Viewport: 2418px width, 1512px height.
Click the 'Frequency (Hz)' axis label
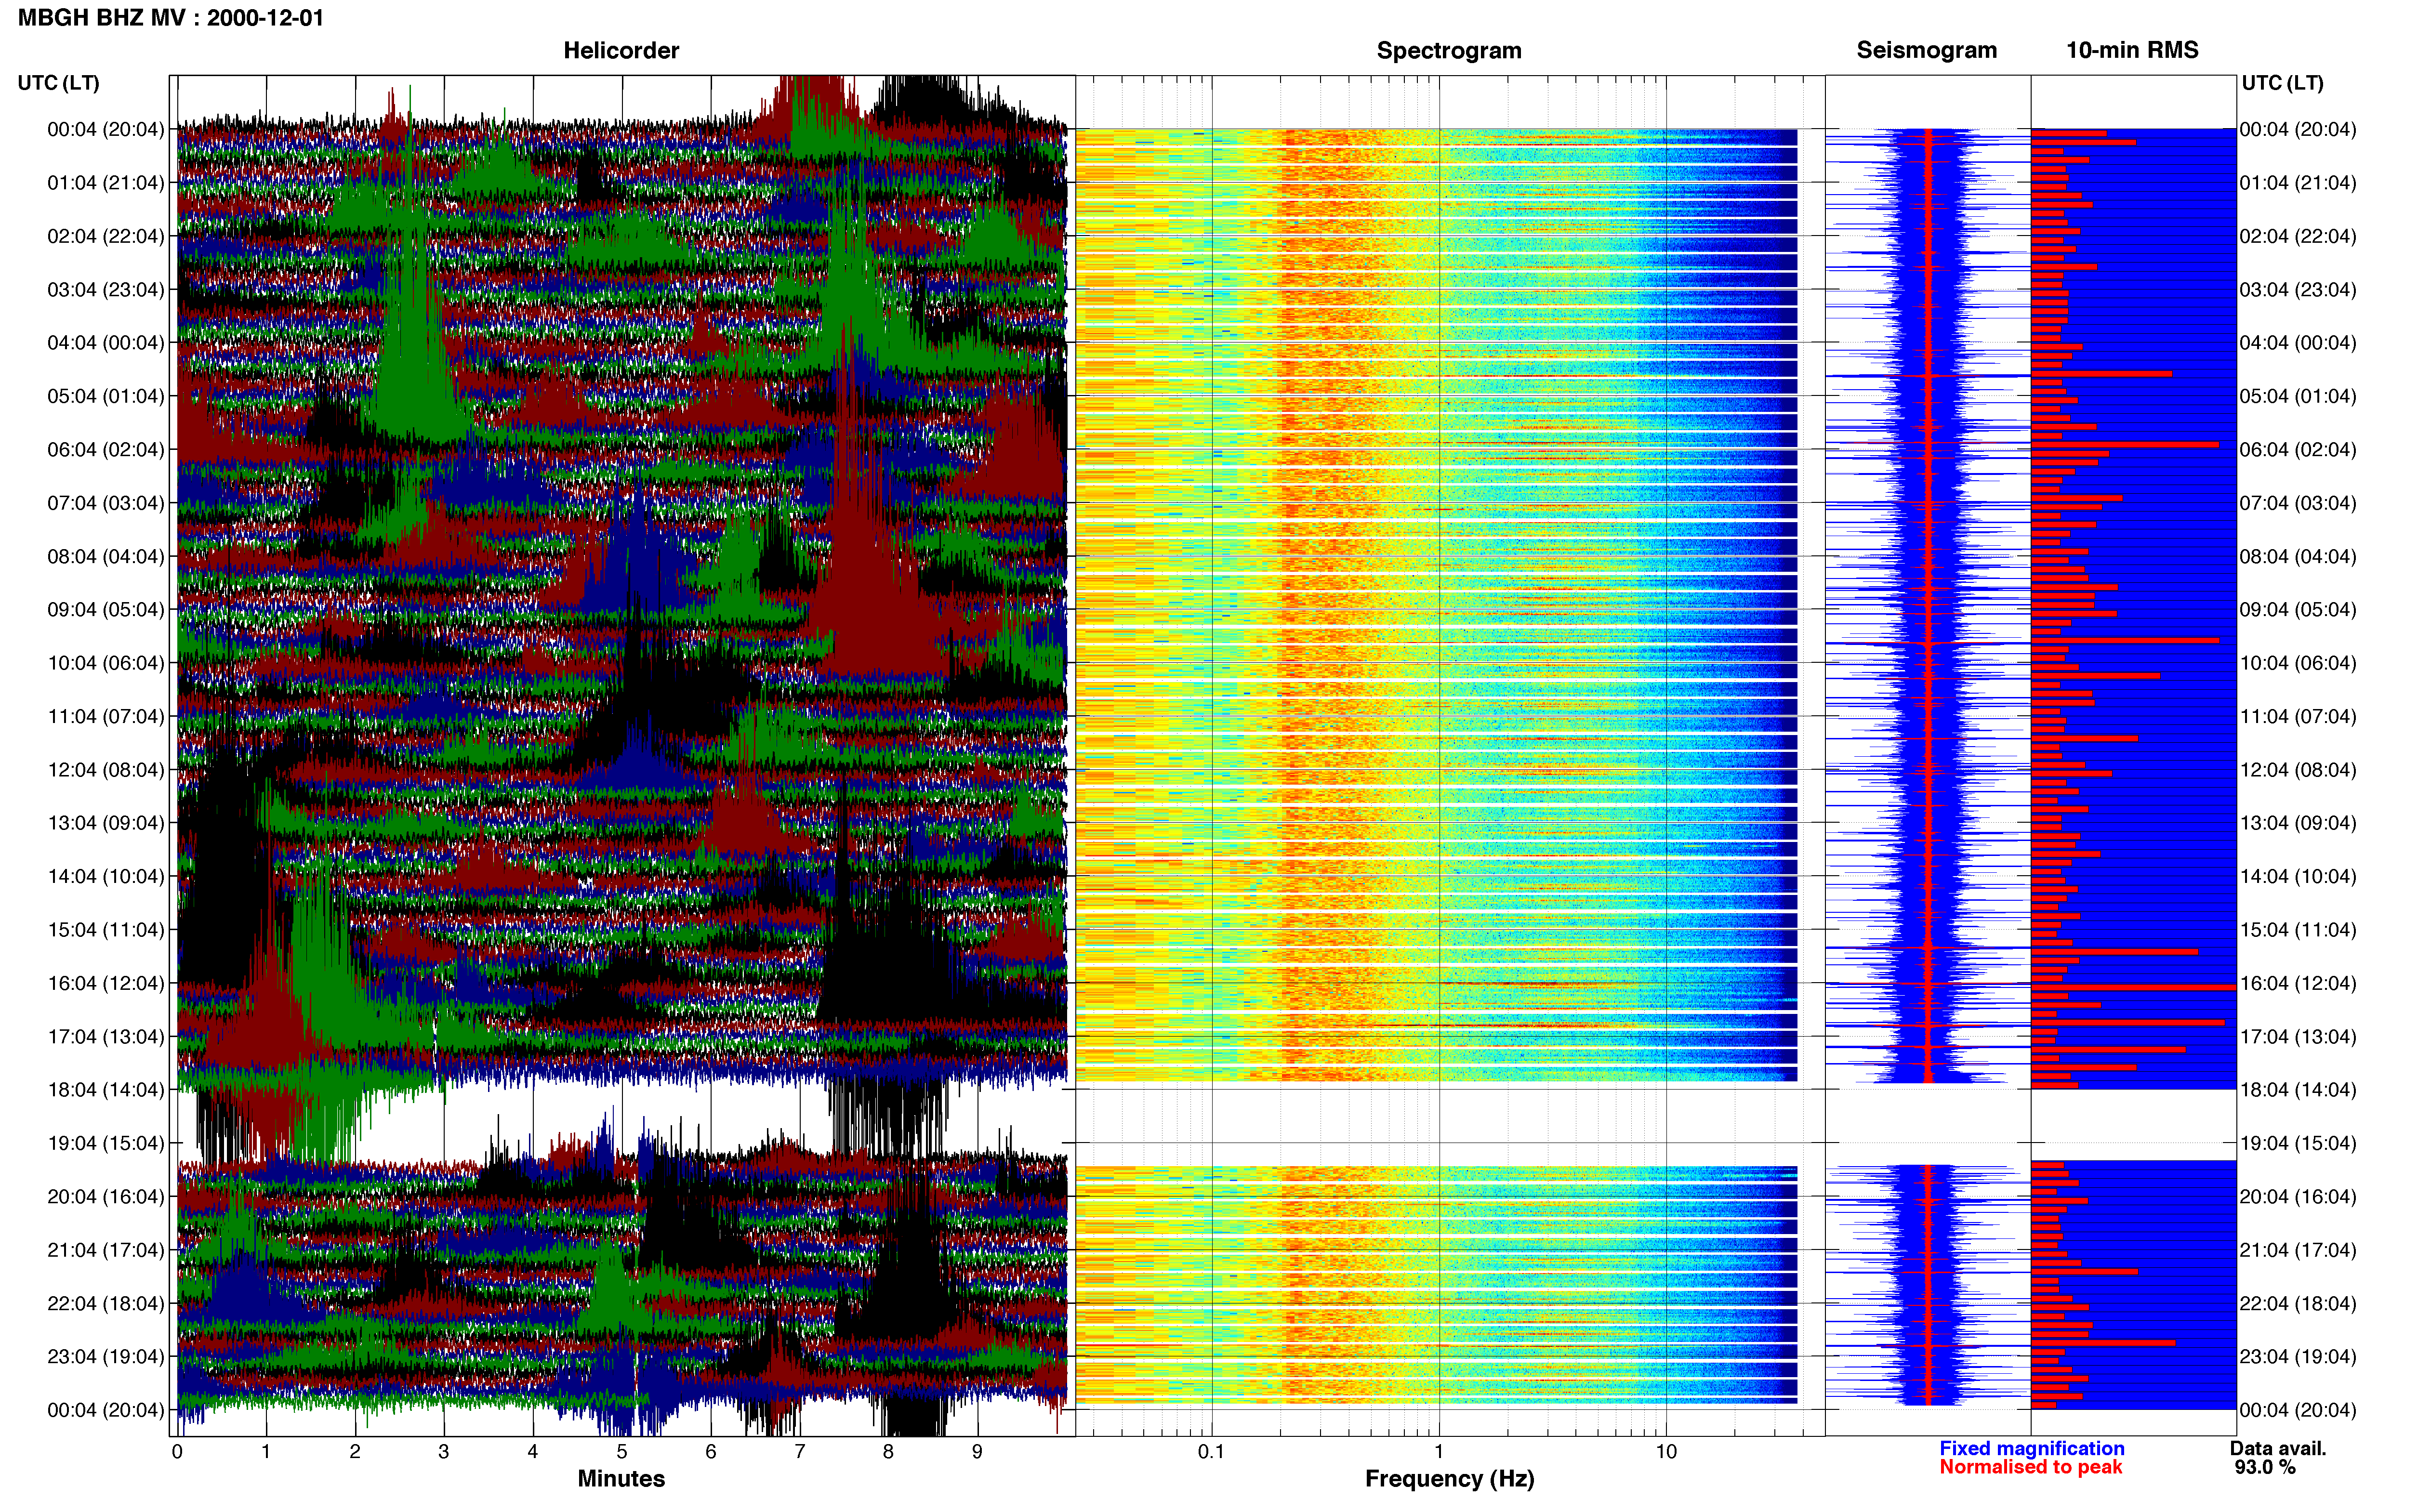(x=1449, y=1478)
